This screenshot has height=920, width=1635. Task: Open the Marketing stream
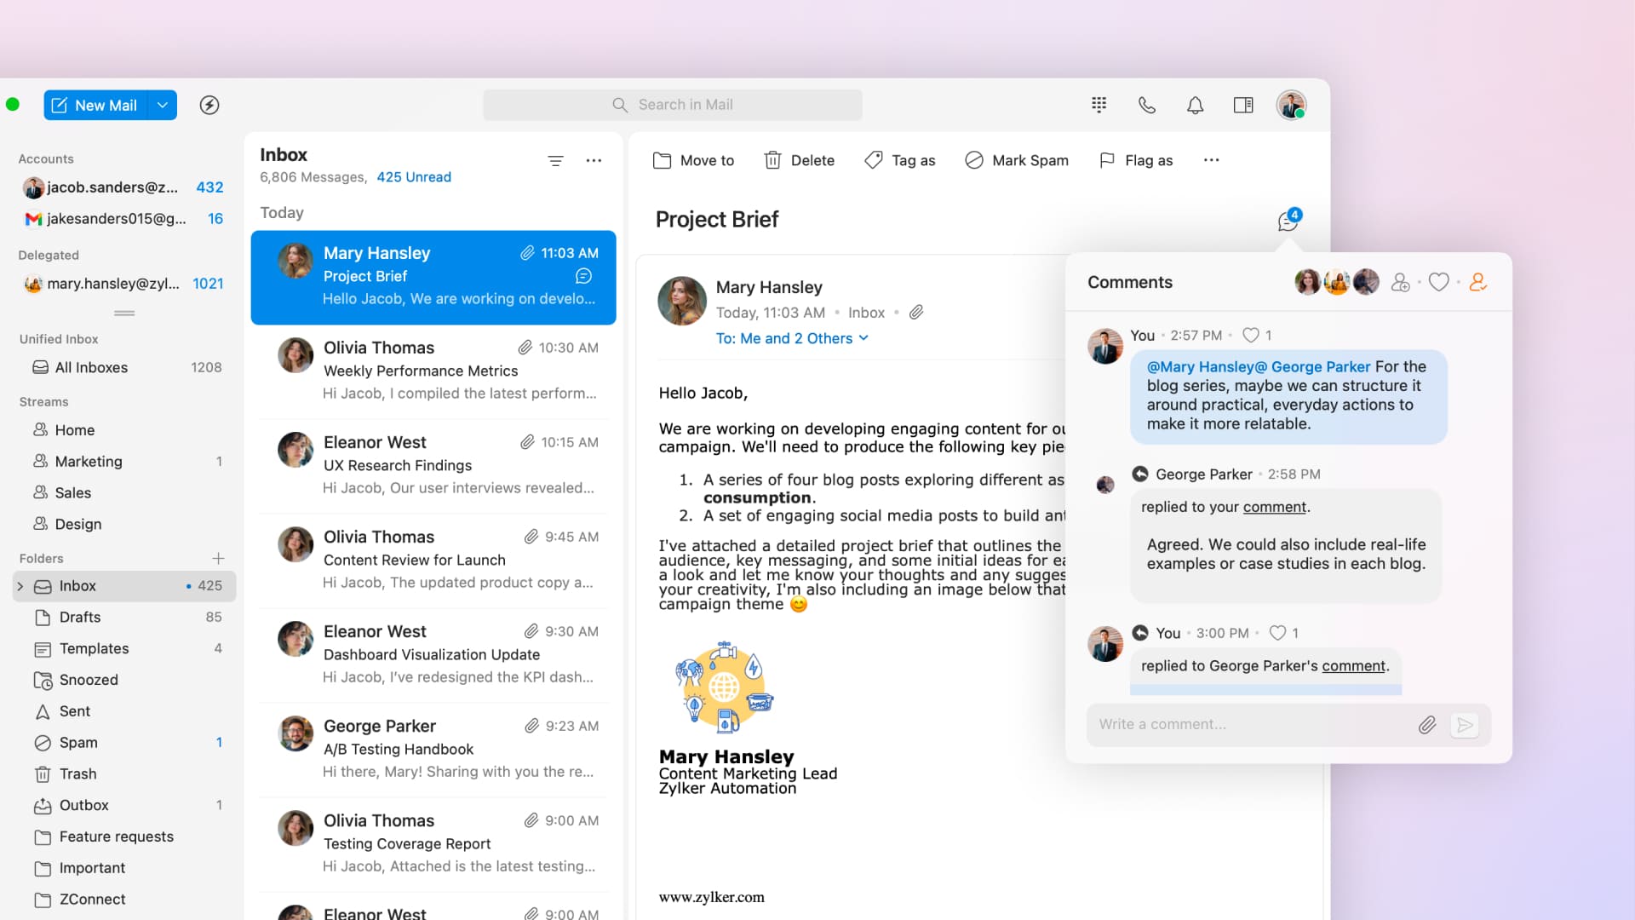[x=89, y=461]
